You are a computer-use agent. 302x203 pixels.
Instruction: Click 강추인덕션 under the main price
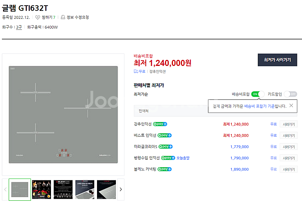click(x=157, y=72)
